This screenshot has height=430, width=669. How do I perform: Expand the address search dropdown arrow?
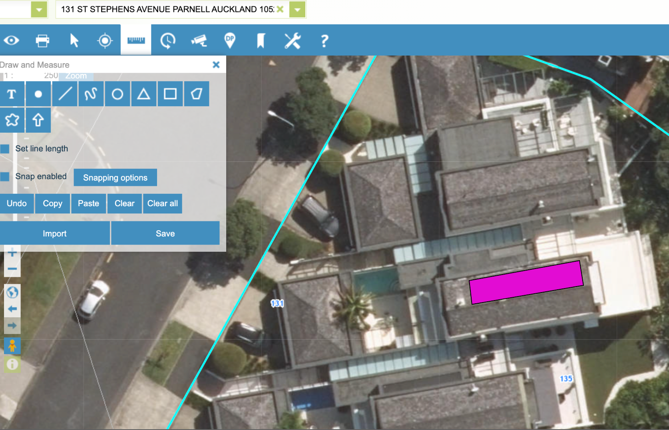(297, 10)
